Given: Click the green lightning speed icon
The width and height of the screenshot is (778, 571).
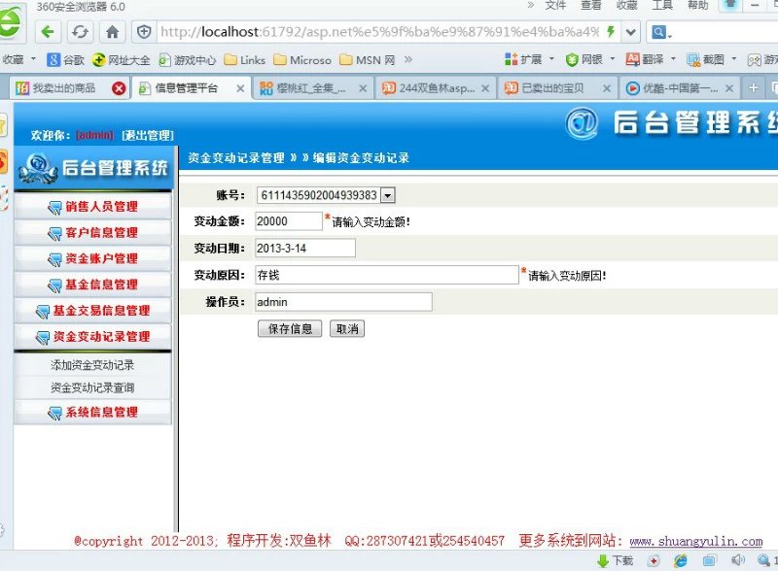Looking at the screenshot, I should coord(611,32).
